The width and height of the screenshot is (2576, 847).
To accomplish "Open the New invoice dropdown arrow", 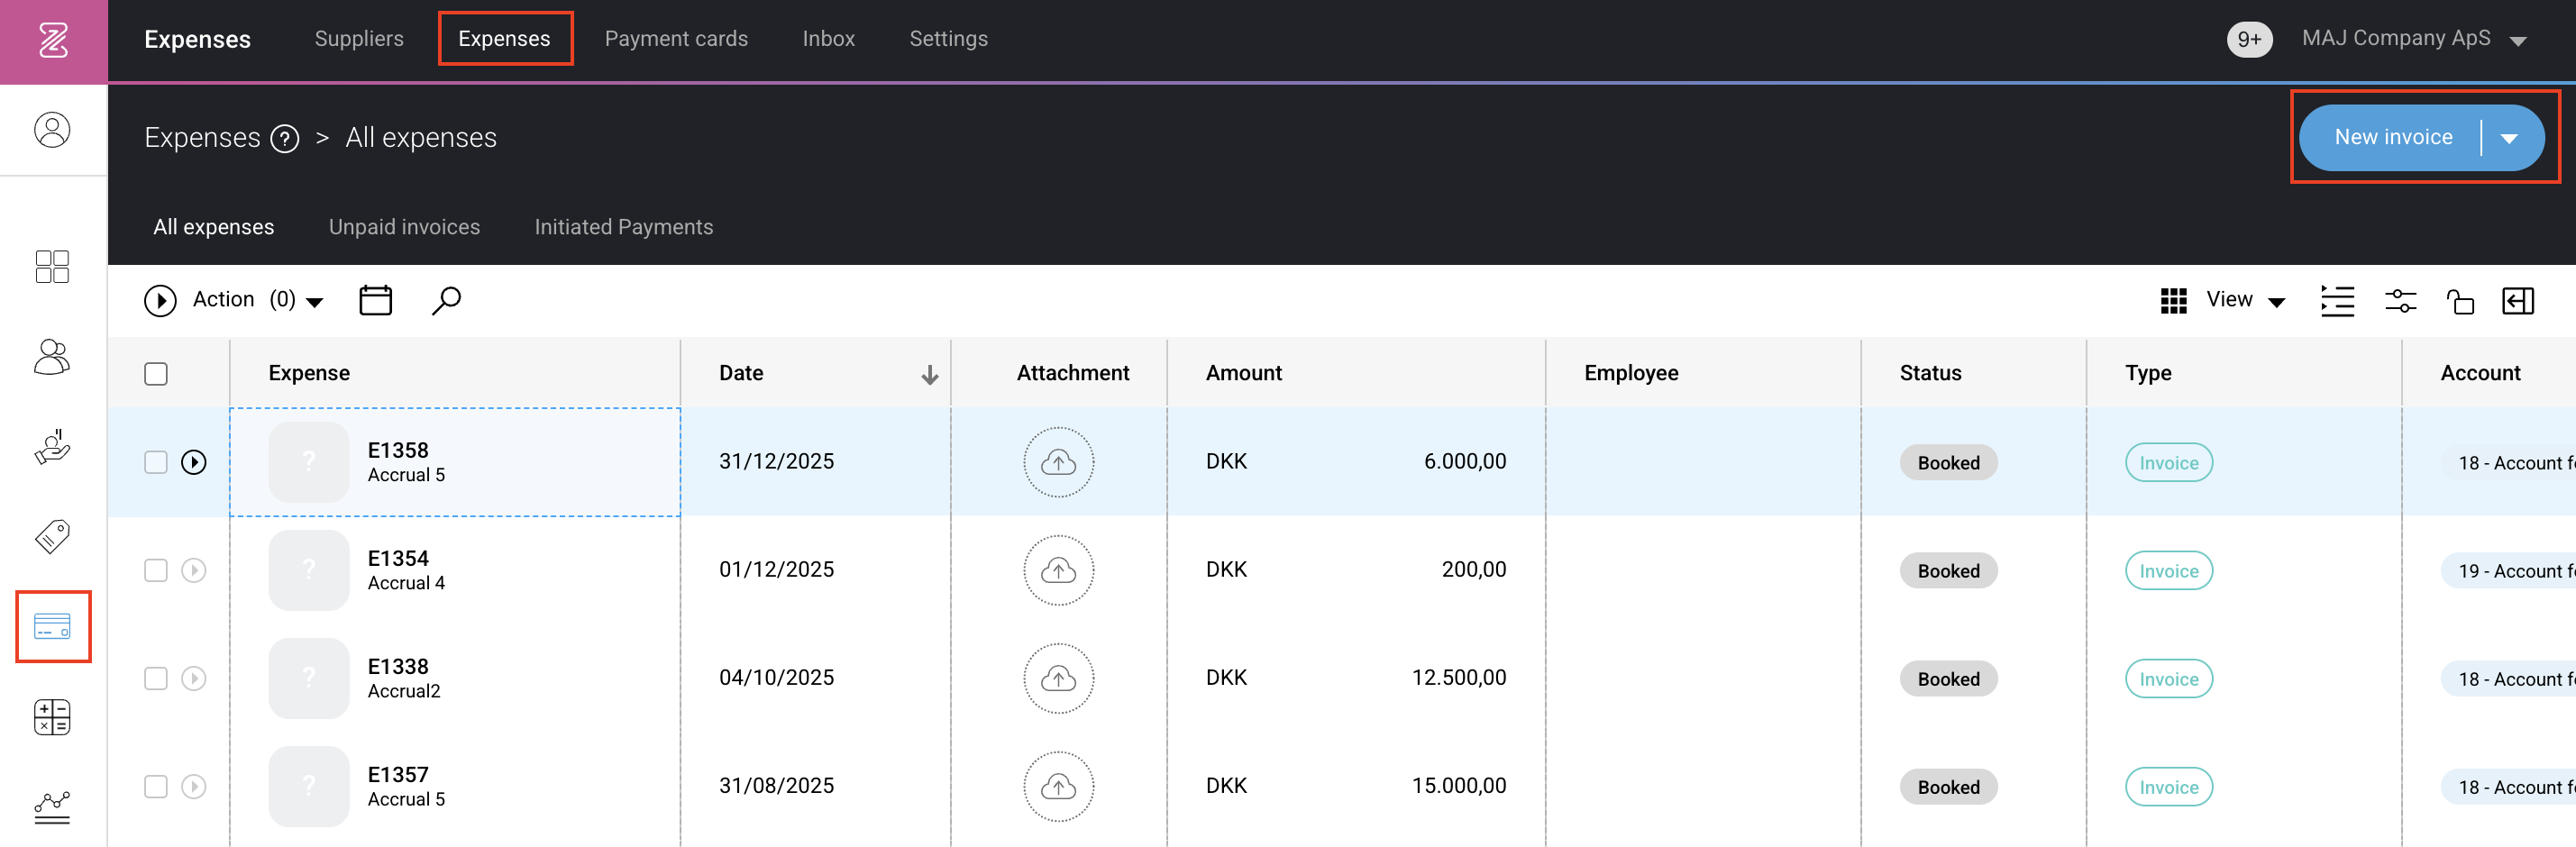I will point(2509,138).
